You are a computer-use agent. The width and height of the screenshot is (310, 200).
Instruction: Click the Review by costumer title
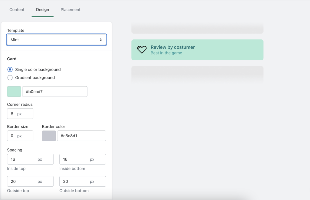tap(173, 47)
